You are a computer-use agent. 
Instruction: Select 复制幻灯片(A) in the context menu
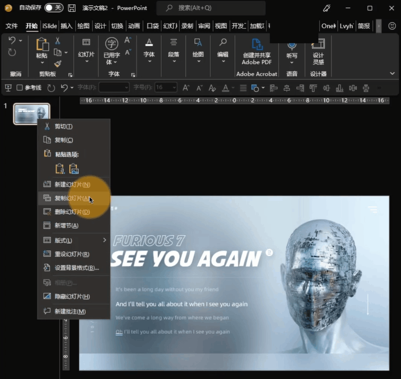point(74,198)
